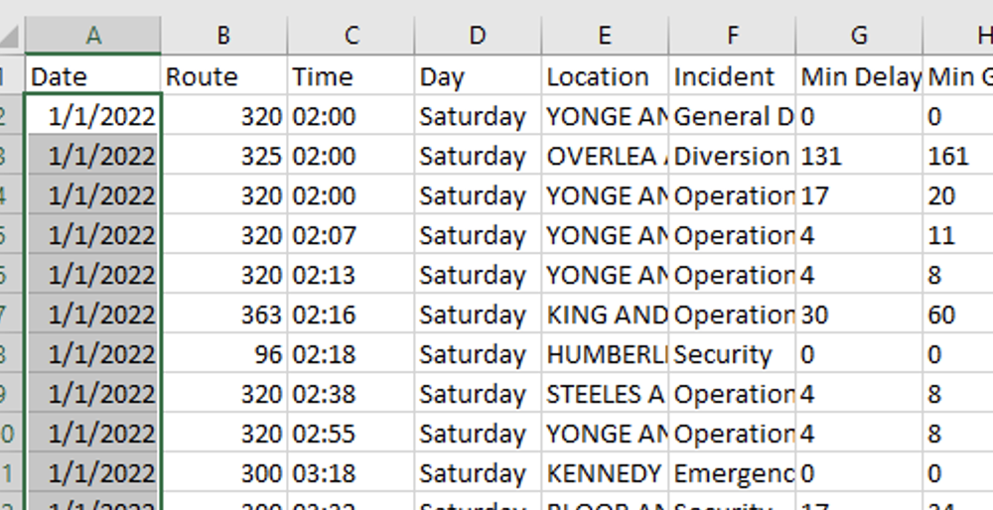
Task: Click cell with route 363
Action: coord(224,315)
